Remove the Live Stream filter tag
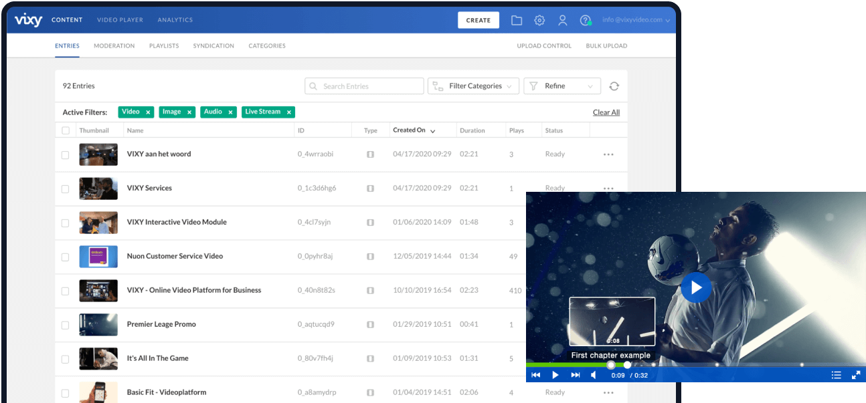 [x=289, y=112]
